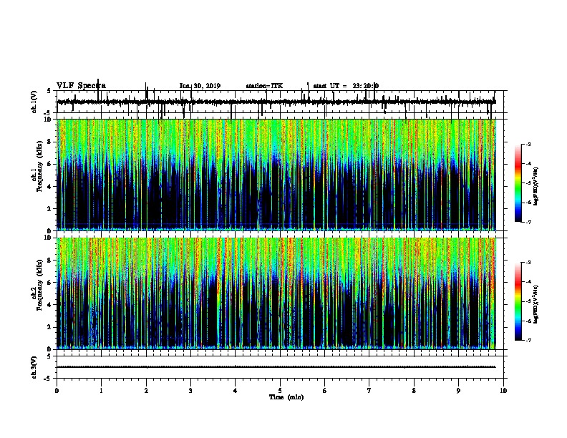
Task: Click the ch.2 color bar log(PSD) unit label
Action: (536, 304)
